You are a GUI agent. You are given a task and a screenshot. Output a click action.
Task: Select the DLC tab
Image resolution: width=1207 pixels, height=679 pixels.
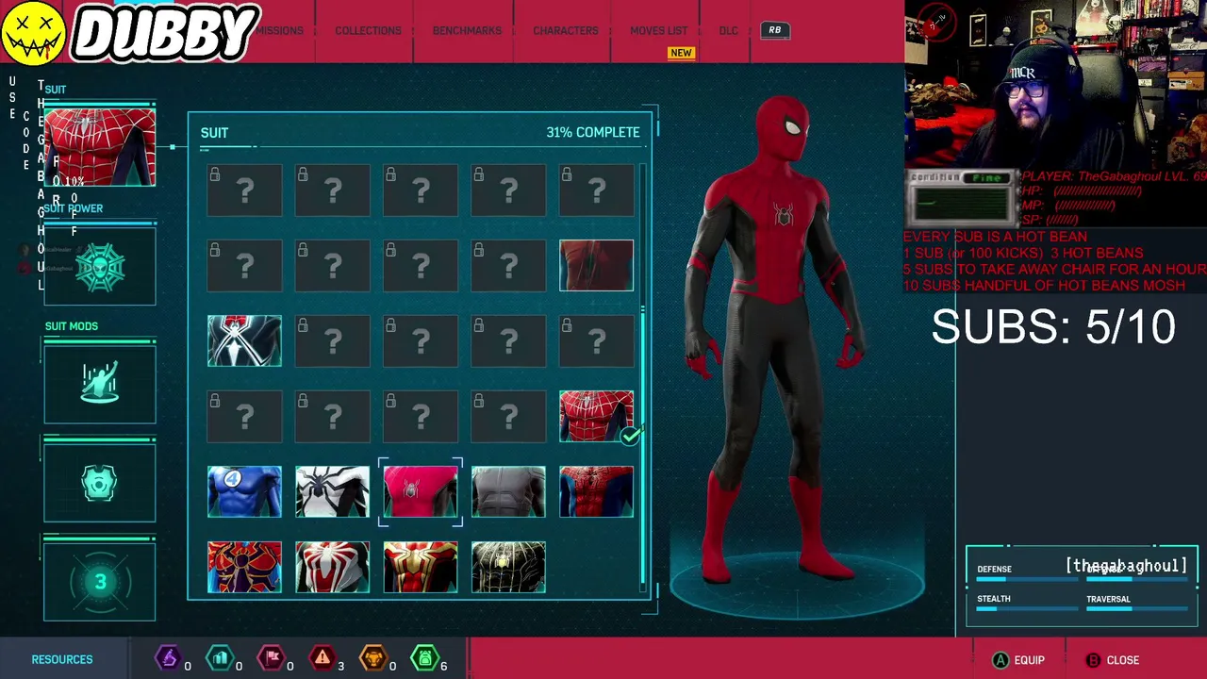[x=728, y=30]
